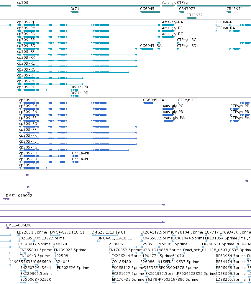Click the cp309-PJ protein label

pyautogui.click(x=27, y=100)
